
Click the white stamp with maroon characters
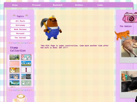(x=26, y=70)
